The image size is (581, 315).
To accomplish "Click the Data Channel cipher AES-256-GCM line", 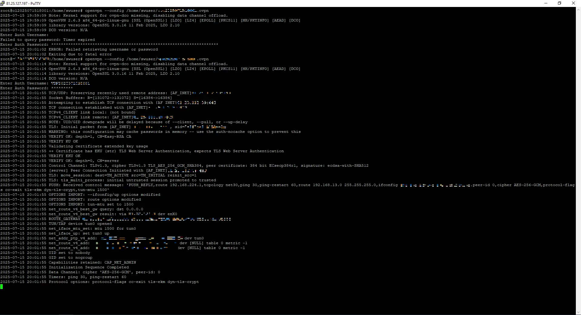I will tap(104, 272).
